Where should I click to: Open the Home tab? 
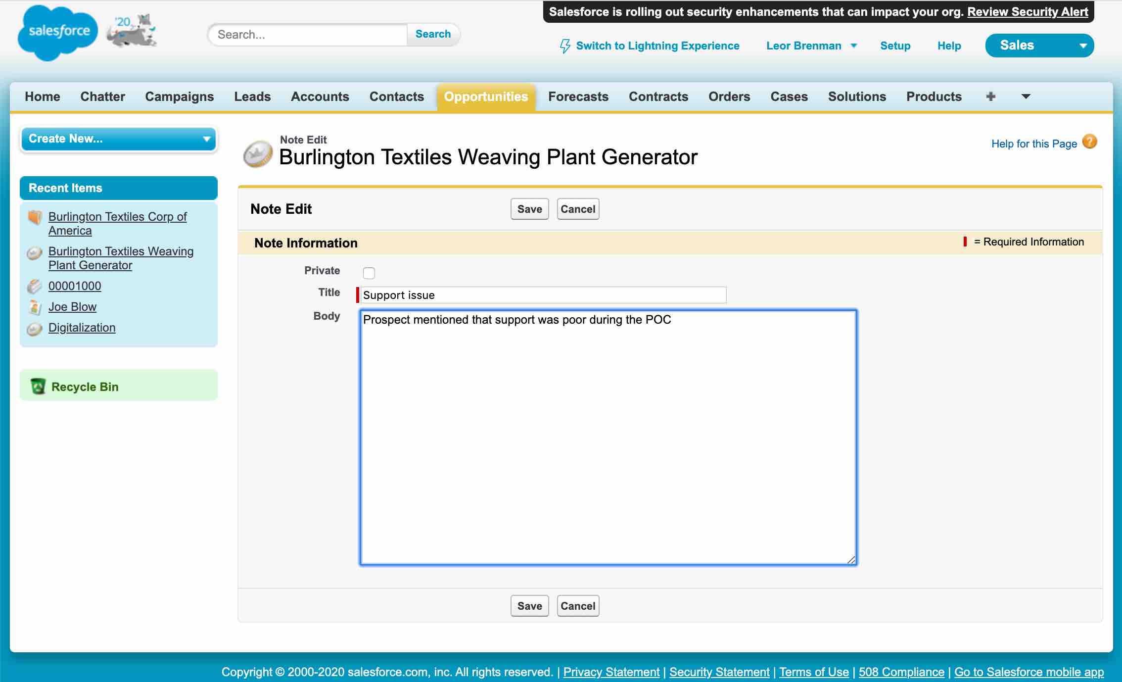click(43, 97)
